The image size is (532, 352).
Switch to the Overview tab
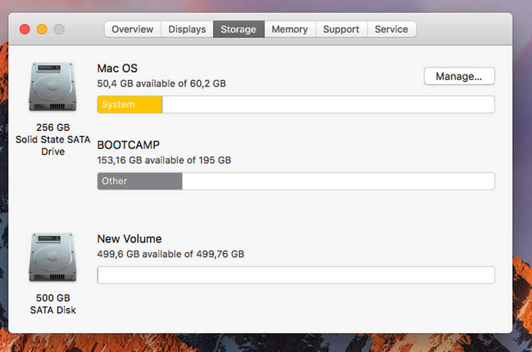[132, 29]
